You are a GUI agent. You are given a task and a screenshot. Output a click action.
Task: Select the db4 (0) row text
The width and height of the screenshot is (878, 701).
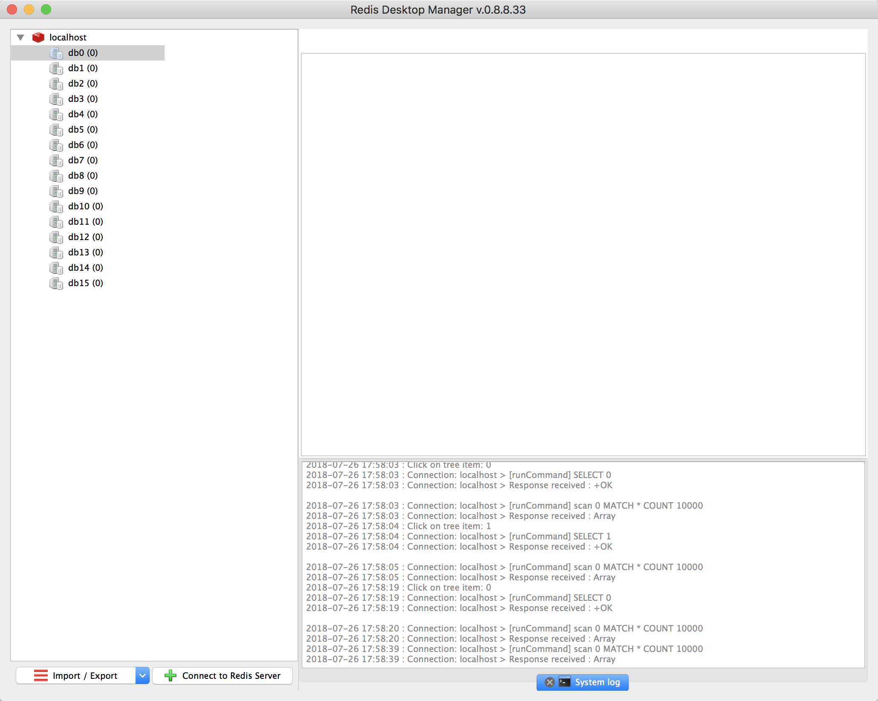coord(83,114)
